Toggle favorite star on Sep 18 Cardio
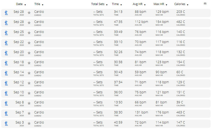 [29, 63]
